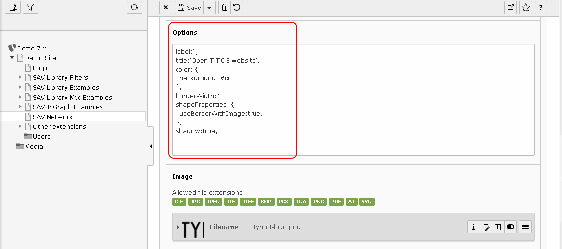
Task: Click the PNG extension label
Action: click(319, 202)
